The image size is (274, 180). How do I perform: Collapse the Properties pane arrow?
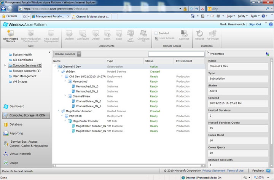click(x=208, y=52)
